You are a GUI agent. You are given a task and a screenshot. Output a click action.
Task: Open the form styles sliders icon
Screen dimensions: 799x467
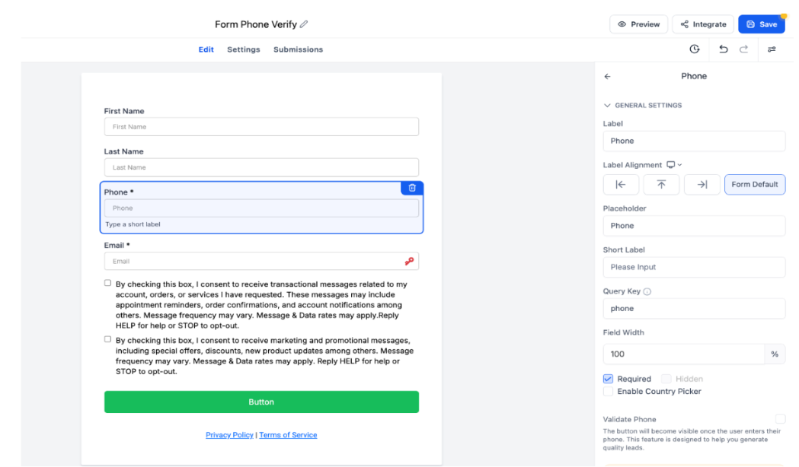coord(772,49)
